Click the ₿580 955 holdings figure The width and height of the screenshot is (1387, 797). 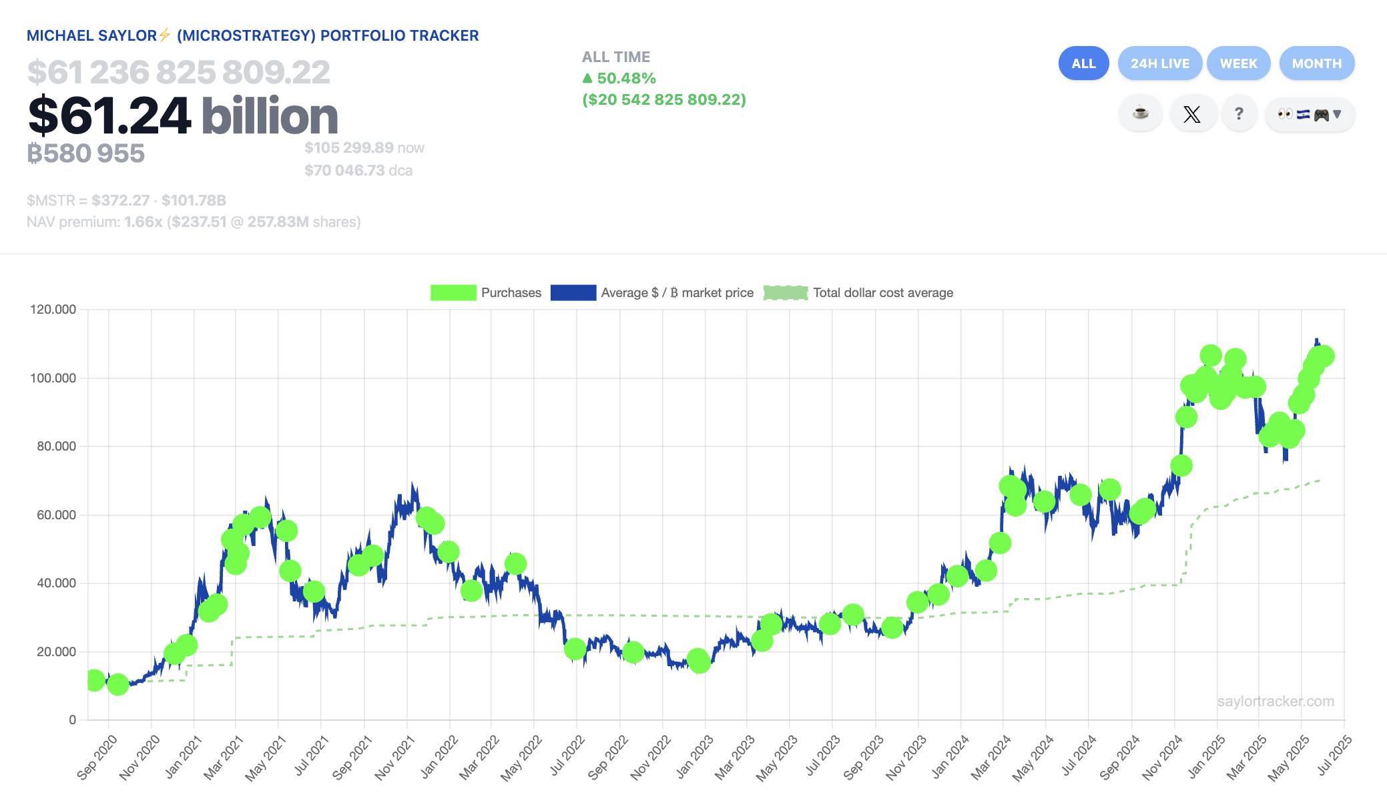point(85,154)
